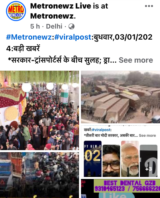Open the Happy New Year thumbnail
Screen dimensions: 160x198
coord(92,159)
